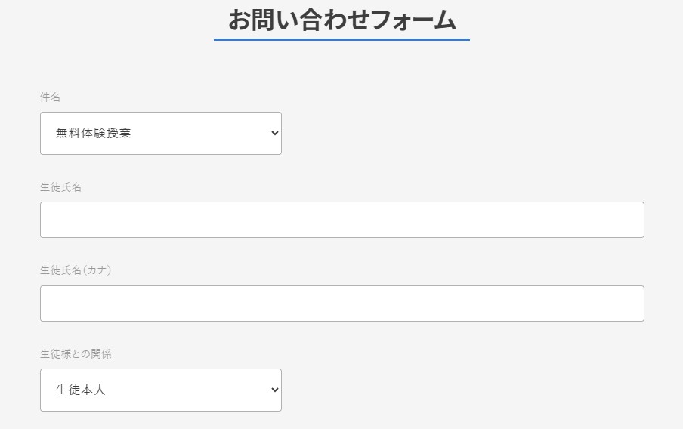Place cursor at right end of 生徒氏名(カナ) field
The height and width of the screenshot is (429, 683).
pos(636,304)
